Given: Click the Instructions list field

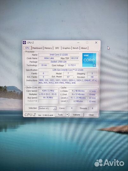Looking at the screenshot, I should (x=68, y=82).
